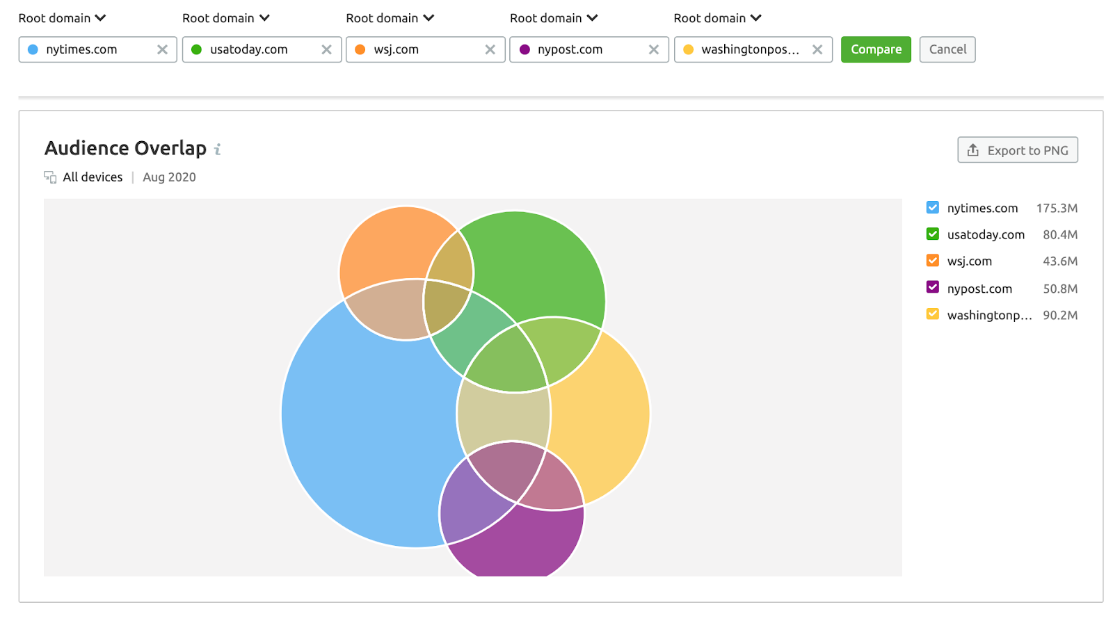Open the Root domain dropdown above wsj.com
Image resolution: width=1113 pixels, height=623 pixels.
pyautogui.click(x=390, y=18)
